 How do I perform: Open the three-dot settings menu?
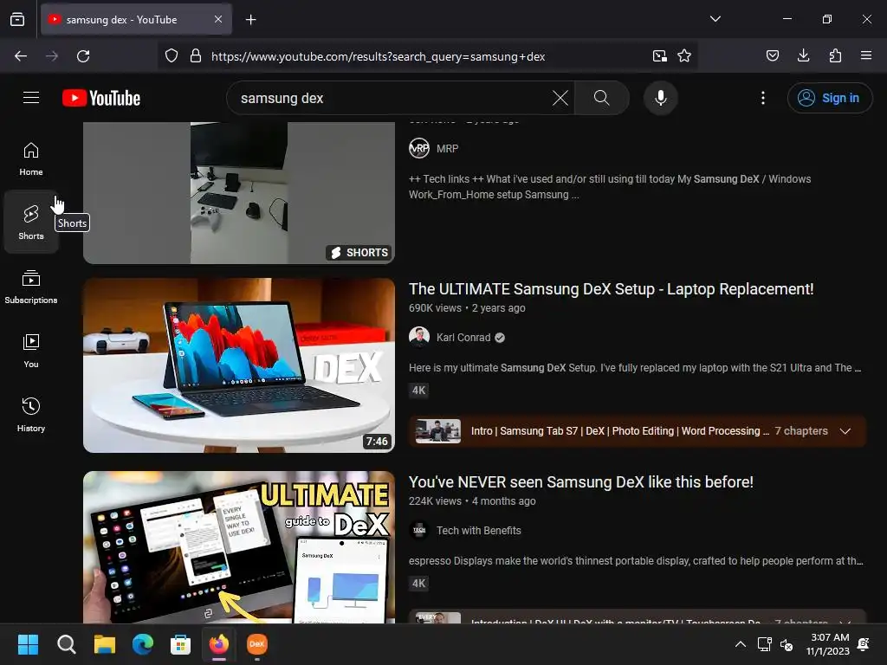pos(762,98)
